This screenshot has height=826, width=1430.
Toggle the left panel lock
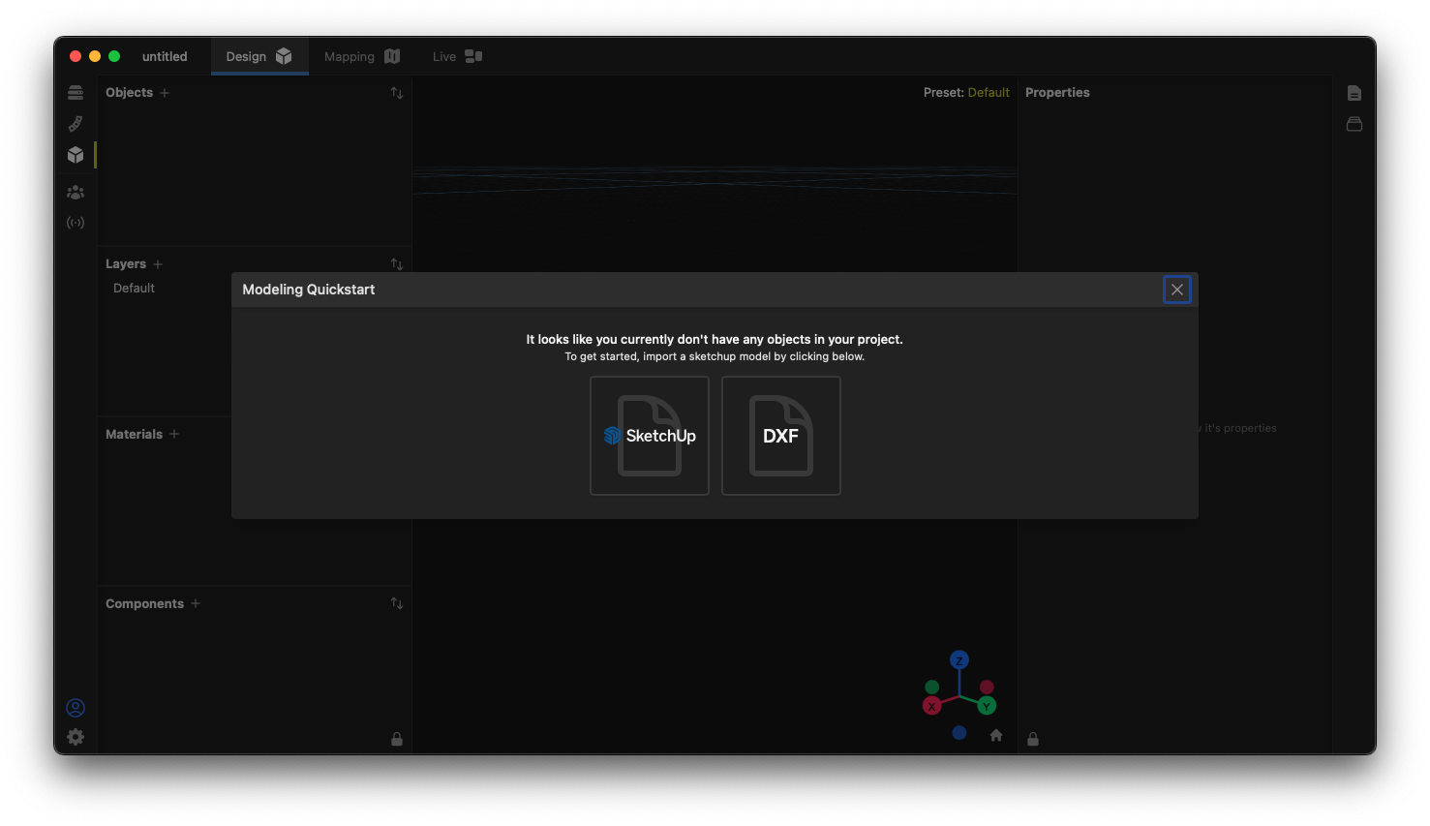point(396,739)
